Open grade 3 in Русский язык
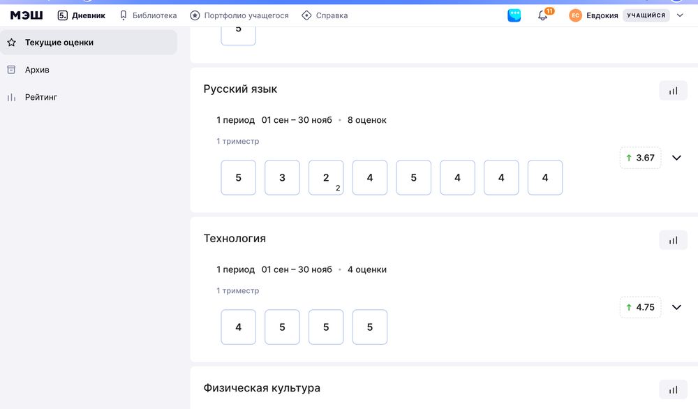This screenshot has height=409, width=698. pos(282,177)
